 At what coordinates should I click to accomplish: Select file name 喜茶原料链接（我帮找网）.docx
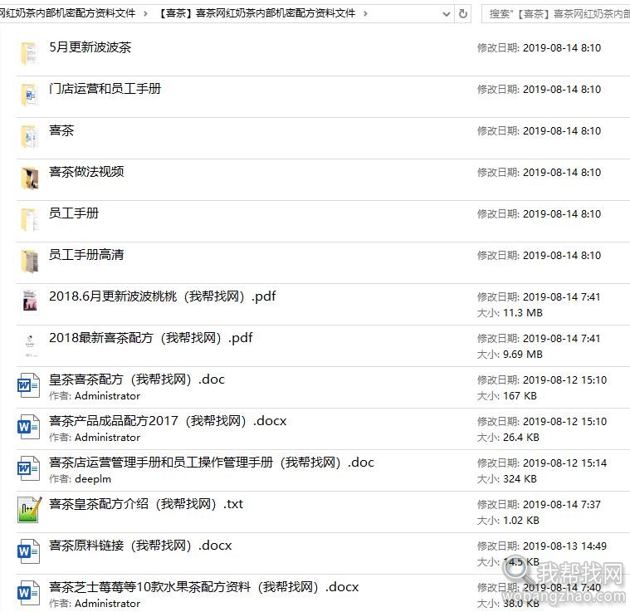(140, 546)
